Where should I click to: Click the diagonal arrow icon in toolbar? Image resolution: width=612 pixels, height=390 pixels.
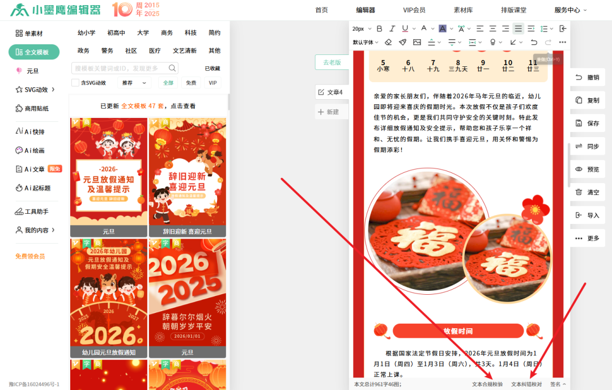513,42
